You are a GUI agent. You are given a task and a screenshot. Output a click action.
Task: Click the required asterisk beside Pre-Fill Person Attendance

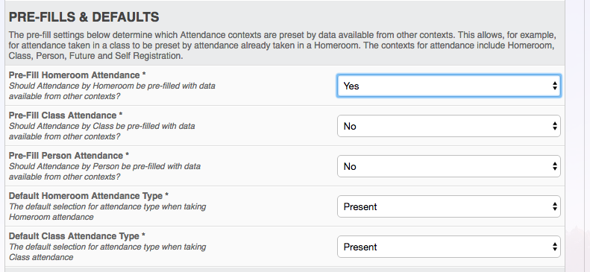pyautogui.click(x=128, y=155)
